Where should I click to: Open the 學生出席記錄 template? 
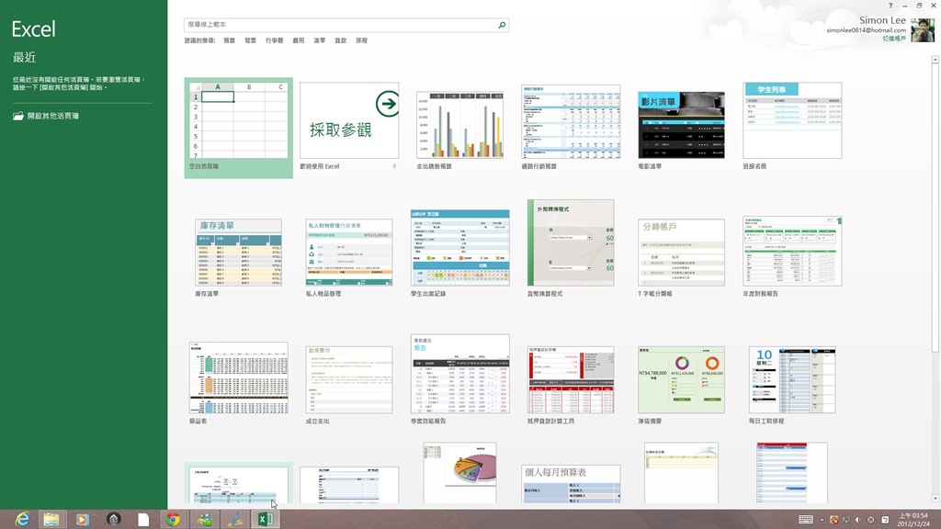459,248
